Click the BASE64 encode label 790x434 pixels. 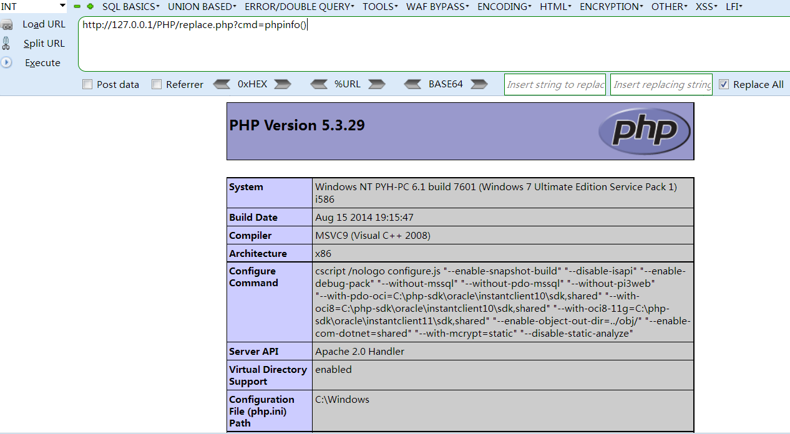tap(446, 84)
